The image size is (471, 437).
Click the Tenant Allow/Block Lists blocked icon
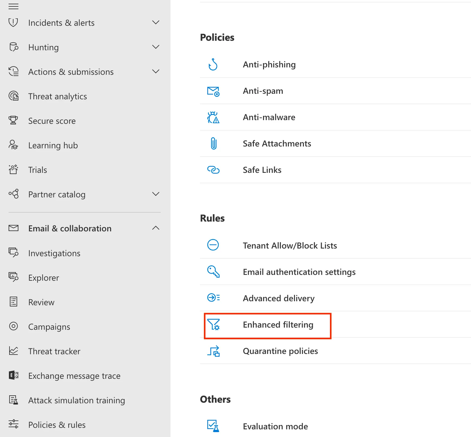pos(213,245)
